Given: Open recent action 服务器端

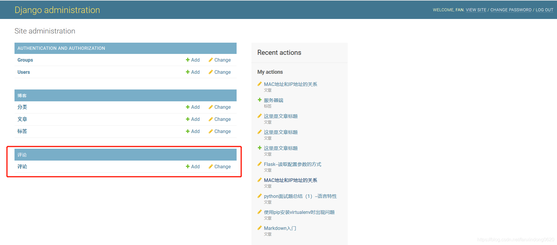Looking at the screenshot, I should pyautogui.click(x=274, y=100).
